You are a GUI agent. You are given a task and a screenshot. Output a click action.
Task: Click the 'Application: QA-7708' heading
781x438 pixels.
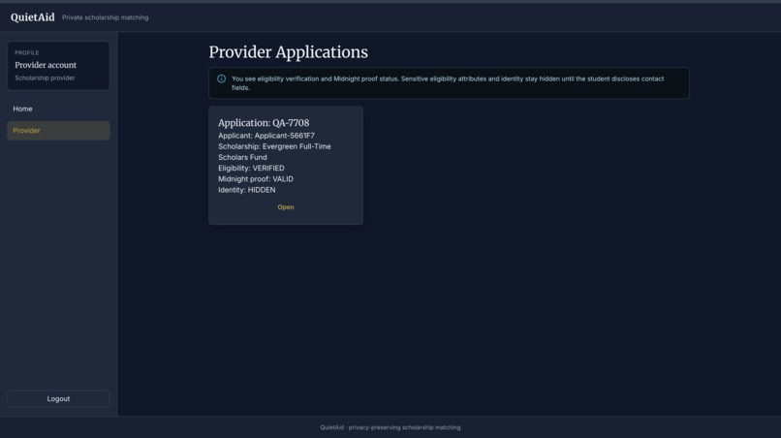pyautogui.click(x=264, y=122)
